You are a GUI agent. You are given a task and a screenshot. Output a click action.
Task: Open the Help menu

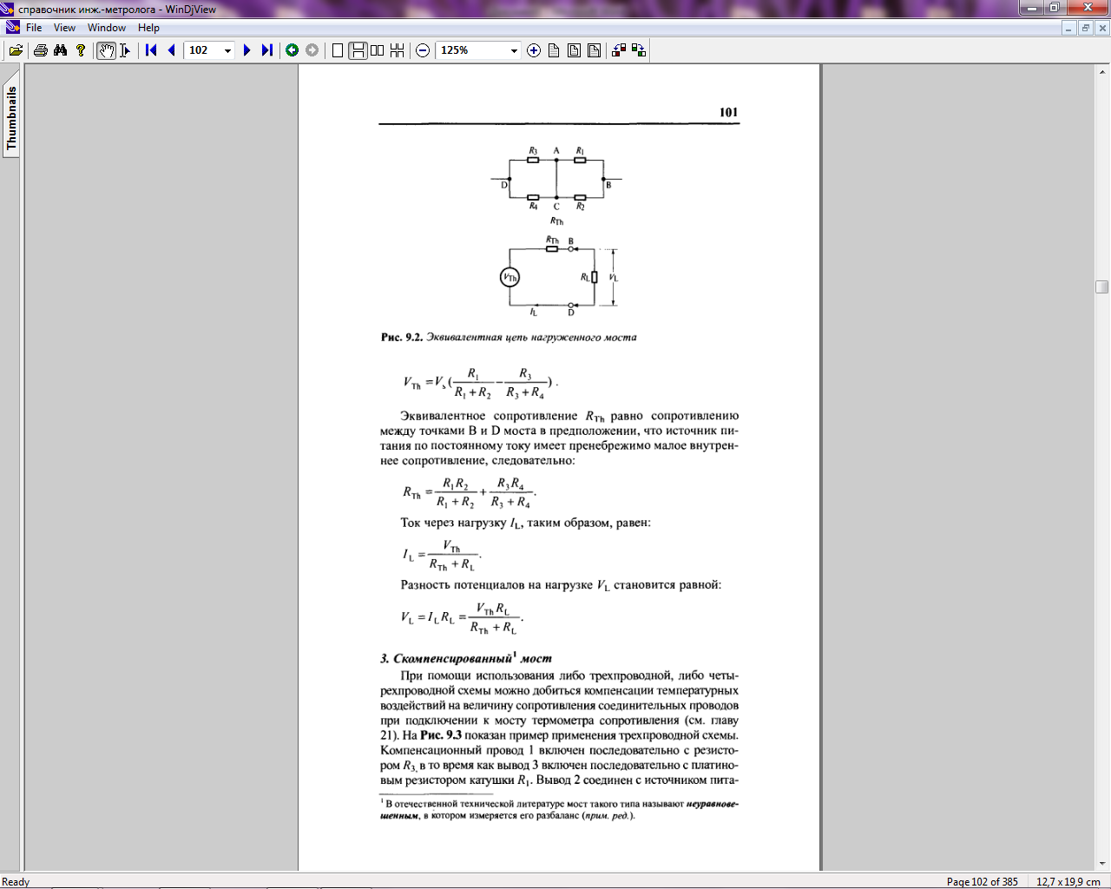[148, 28]
